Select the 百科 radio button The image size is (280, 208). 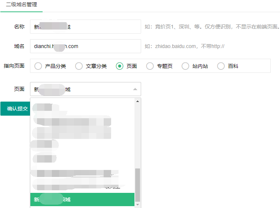click(221, 66)
